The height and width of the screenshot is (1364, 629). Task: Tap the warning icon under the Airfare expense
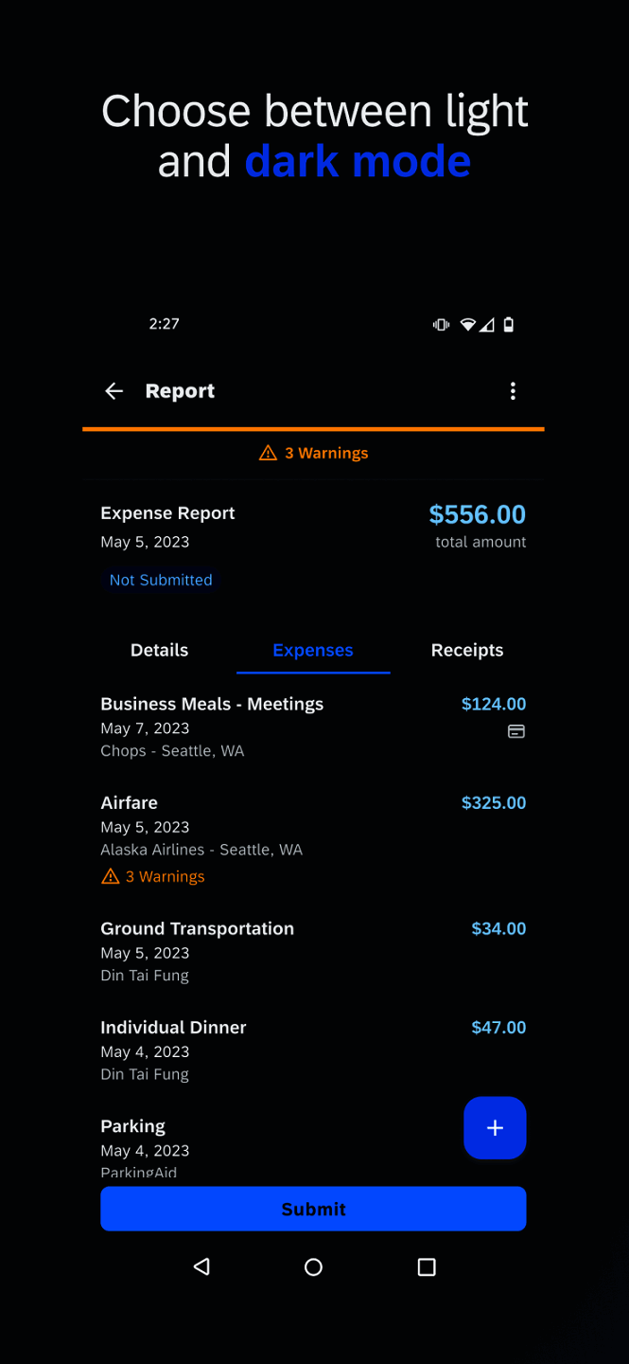(110, 876)
